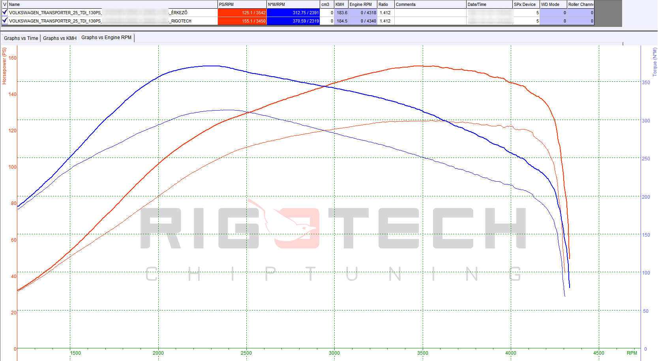
Task: Click the Comments column header
Action: tap(430, 4)
